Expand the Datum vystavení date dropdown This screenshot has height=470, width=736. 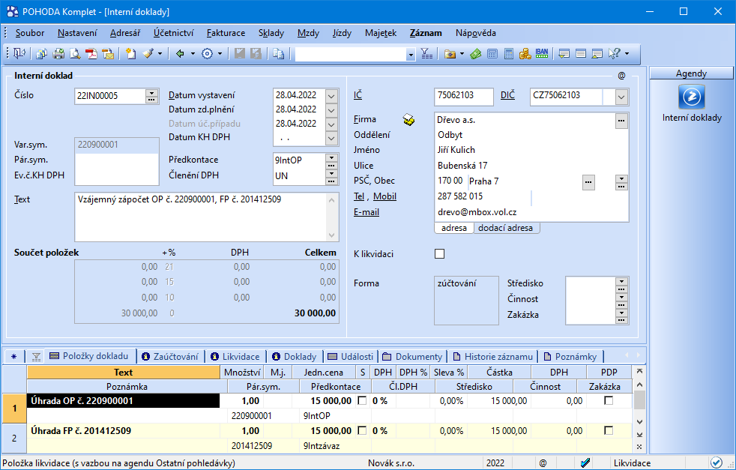click(x=331, y=96)
